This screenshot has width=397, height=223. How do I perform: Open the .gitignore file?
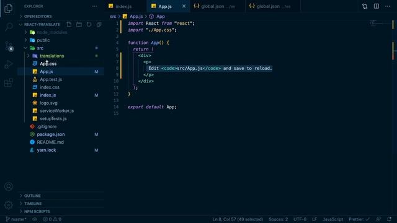[61, 126]
